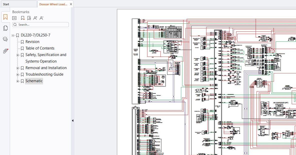Expand the Removal and Installation node
Viewport: 296px width, 155px height.
(x=18, y=68)
